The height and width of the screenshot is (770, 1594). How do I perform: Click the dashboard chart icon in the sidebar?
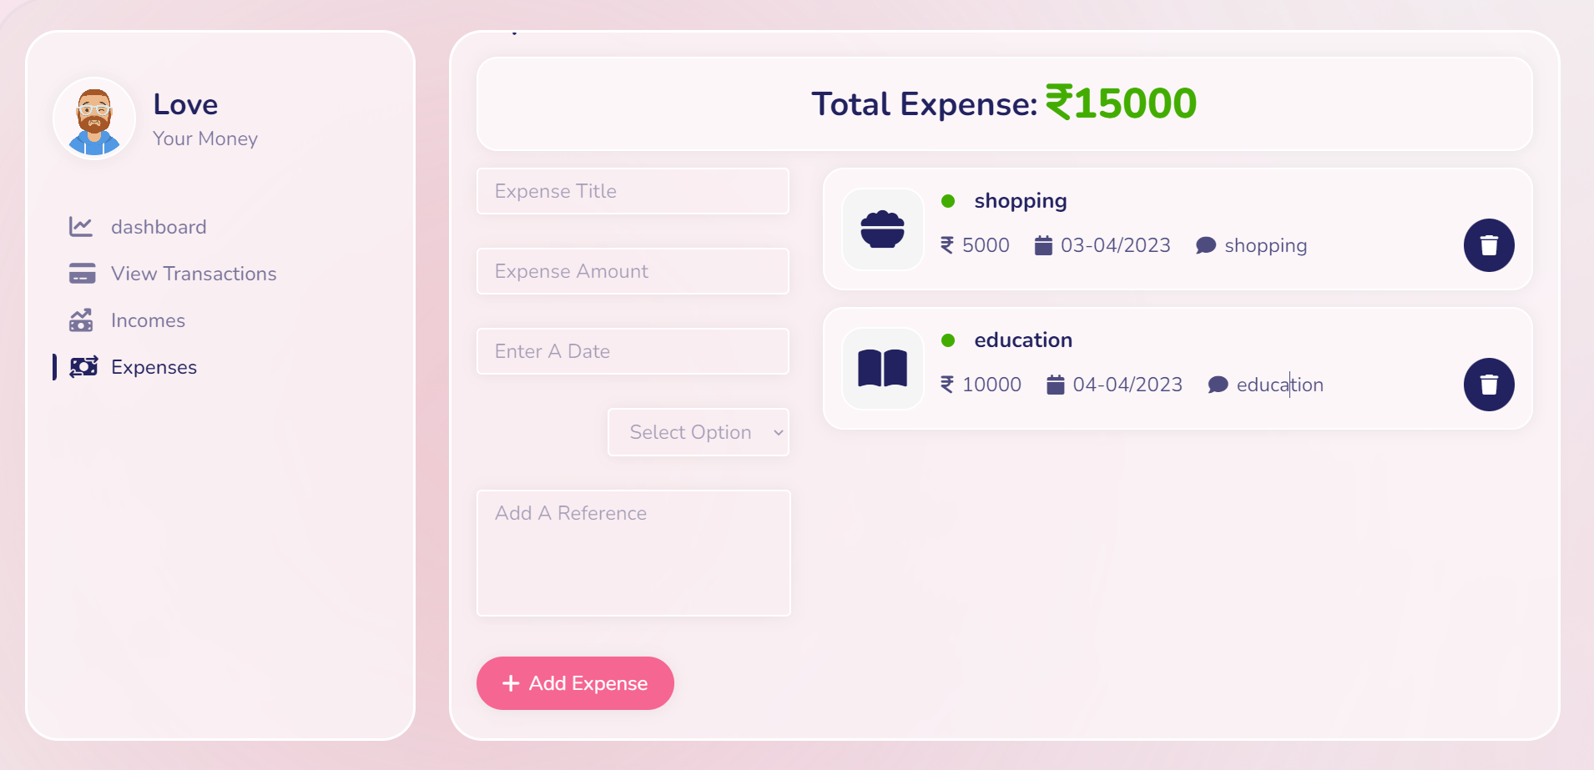81,226
